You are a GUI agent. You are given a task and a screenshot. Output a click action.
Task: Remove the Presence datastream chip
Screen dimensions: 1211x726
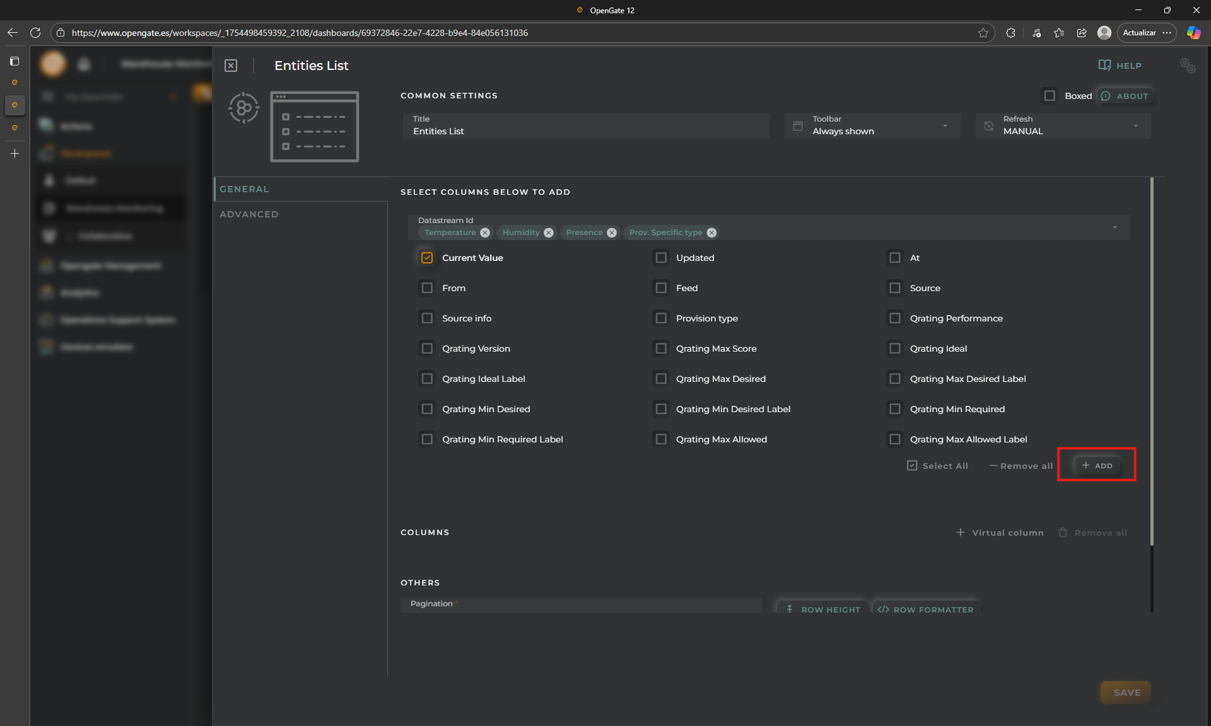point(612,233)
